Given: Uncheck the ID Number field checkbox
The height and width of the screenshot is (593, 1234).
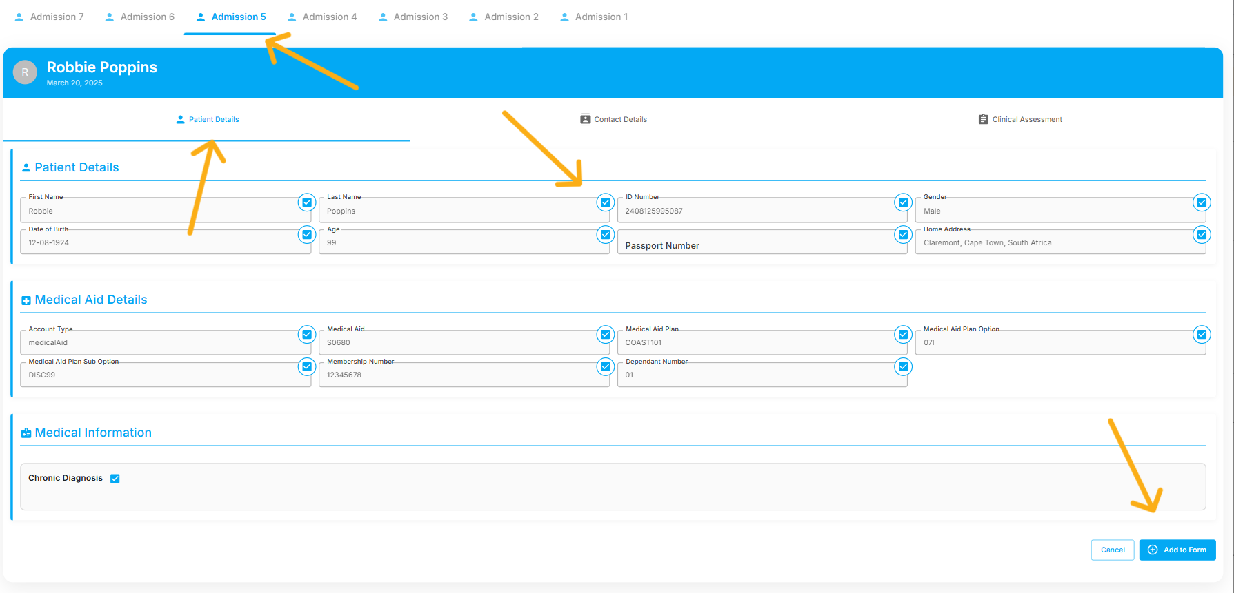Looking at the screenshot, I should tap(903, 202).
